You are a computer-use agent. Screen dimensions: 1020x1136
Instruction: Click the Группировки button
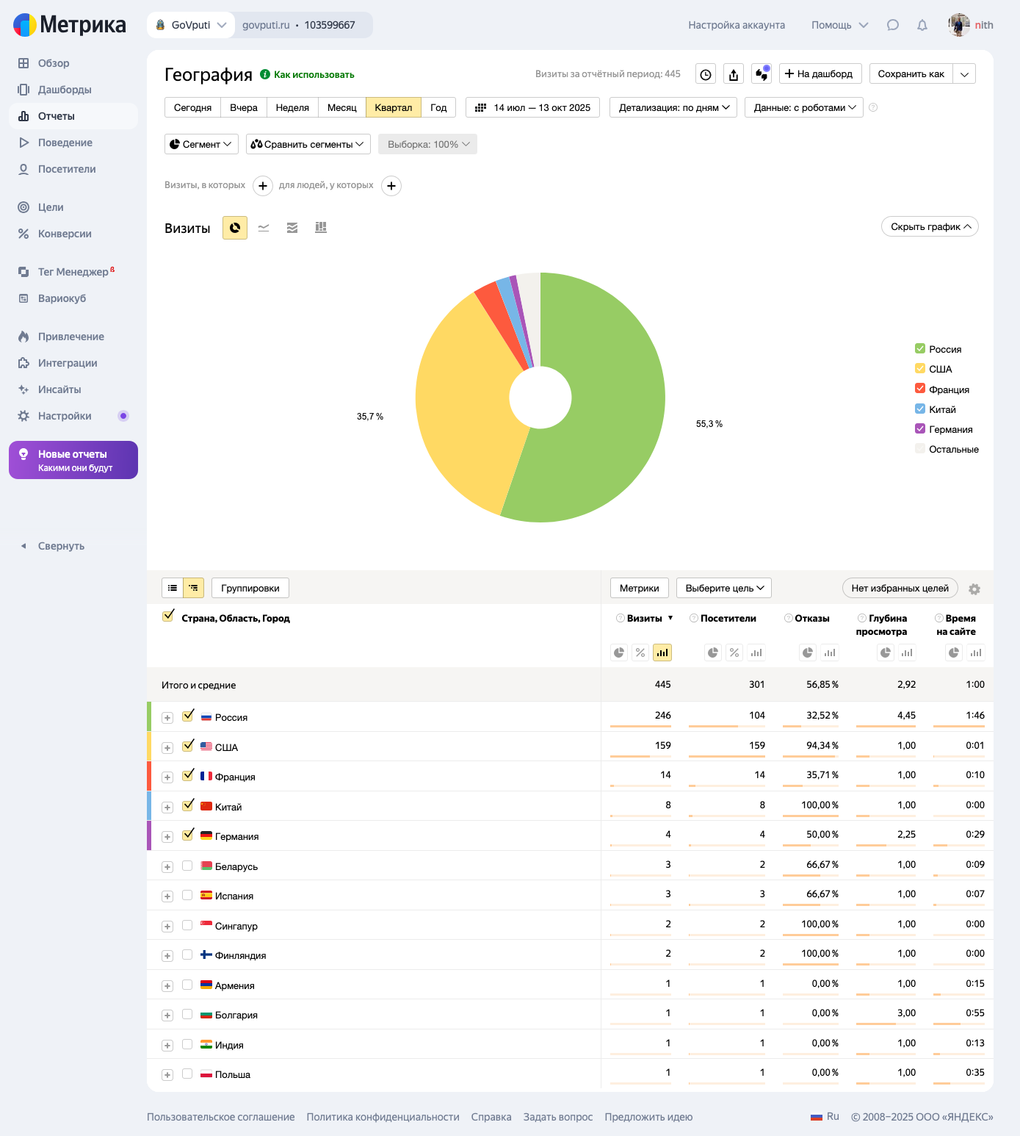point(250,588)
